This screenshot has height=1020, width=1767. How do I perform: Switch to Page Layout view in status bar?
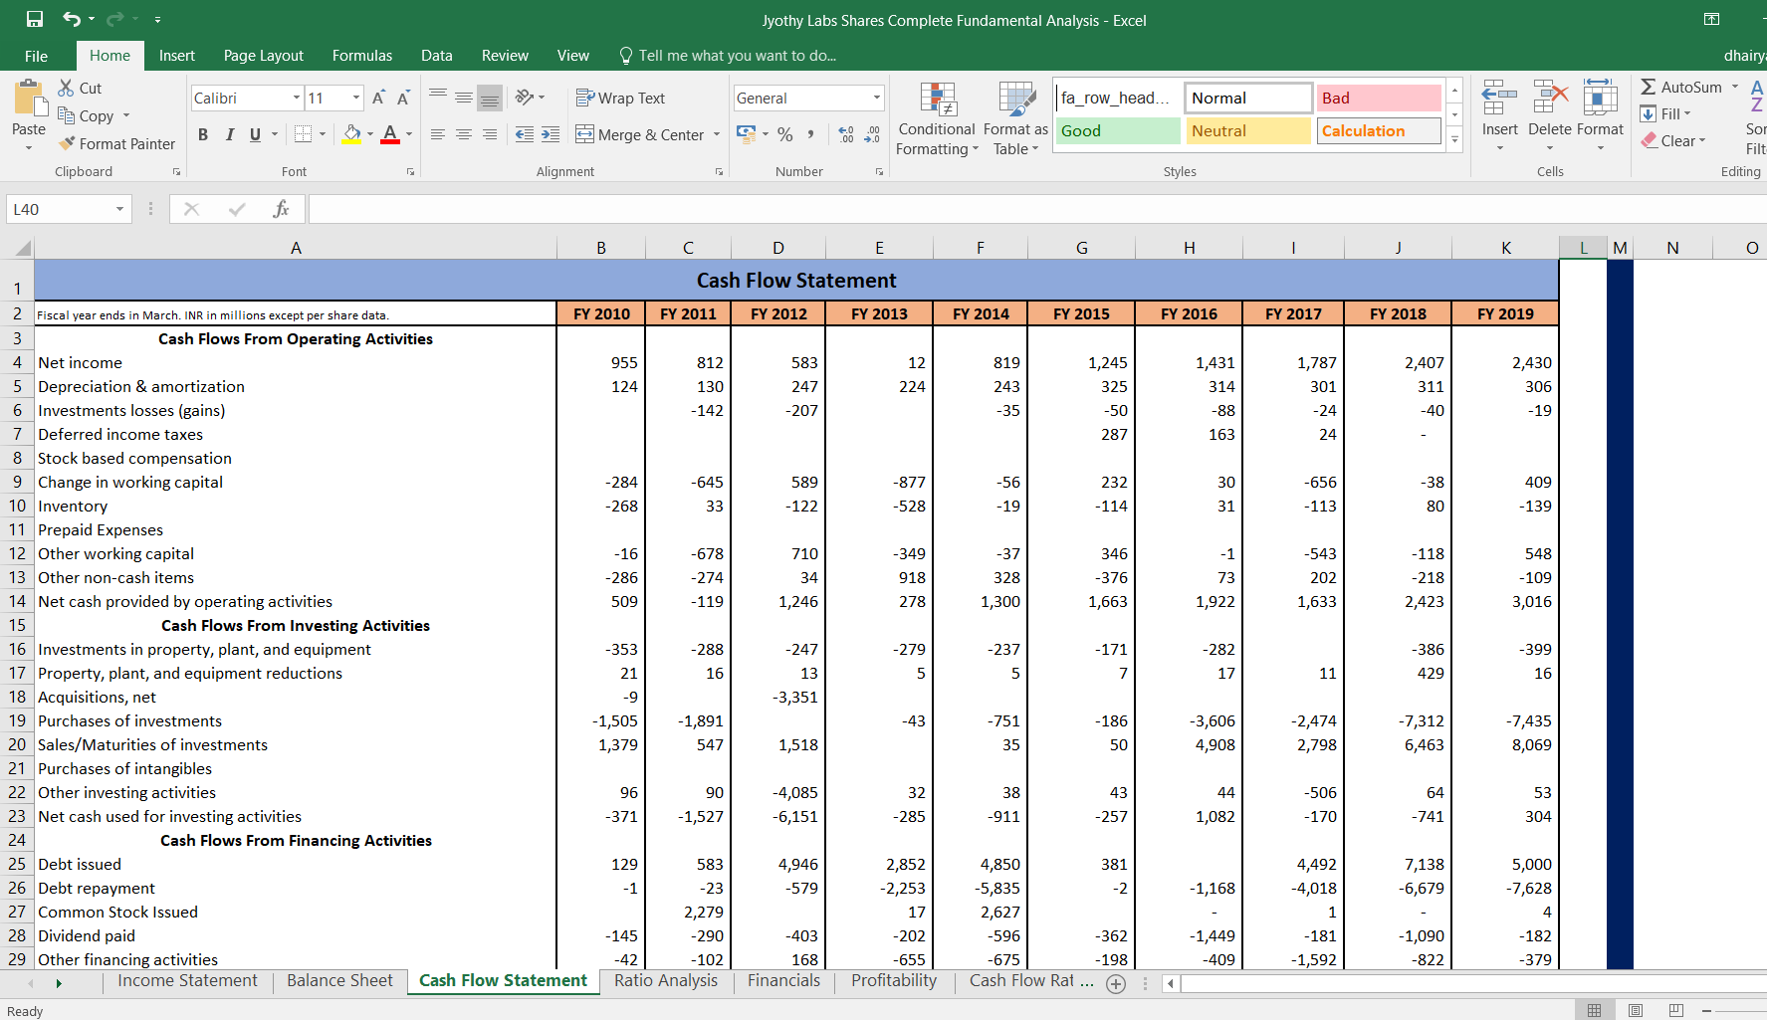click(x=1636, y=1010)
